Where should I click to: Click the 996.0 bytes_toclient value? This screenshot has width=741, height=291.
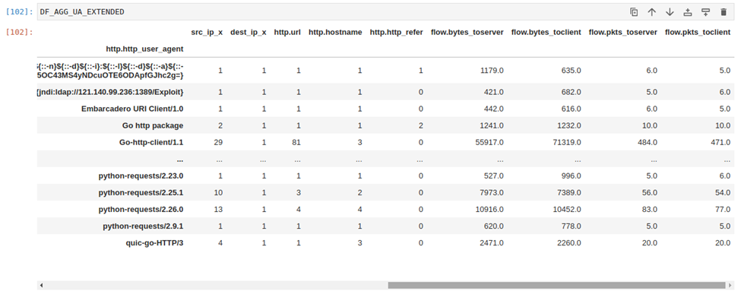pos(572,176)
